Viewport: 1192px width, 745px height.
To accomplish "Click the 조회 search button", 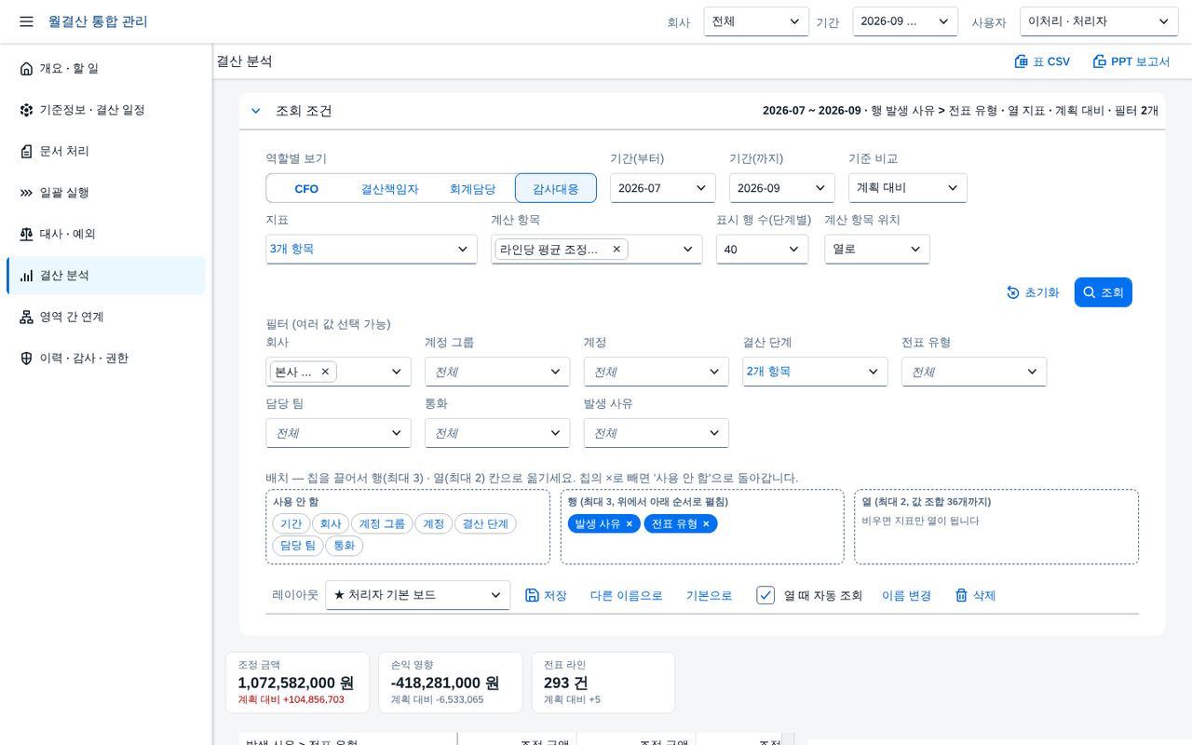I will (1104, 292).
